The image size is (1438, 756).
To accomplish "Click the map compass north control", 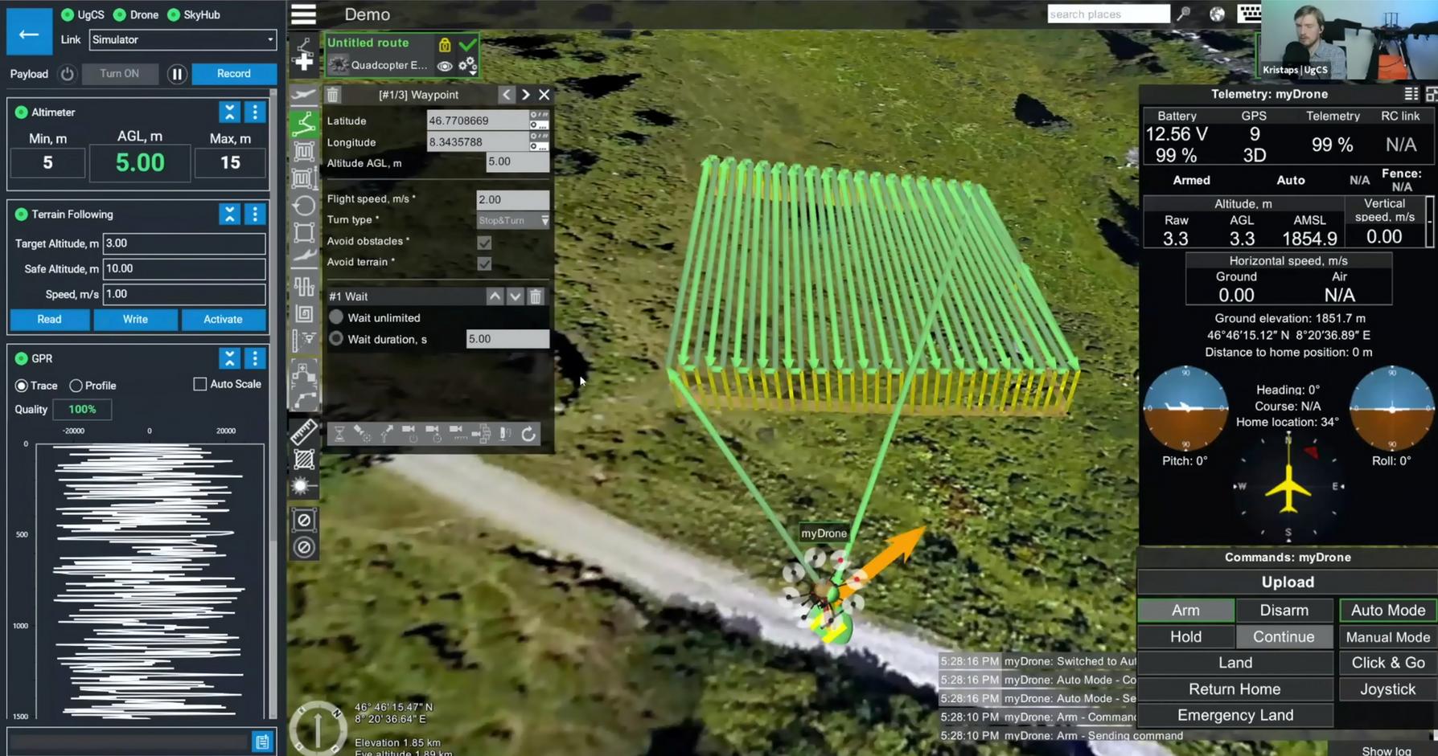I will 318,728.
